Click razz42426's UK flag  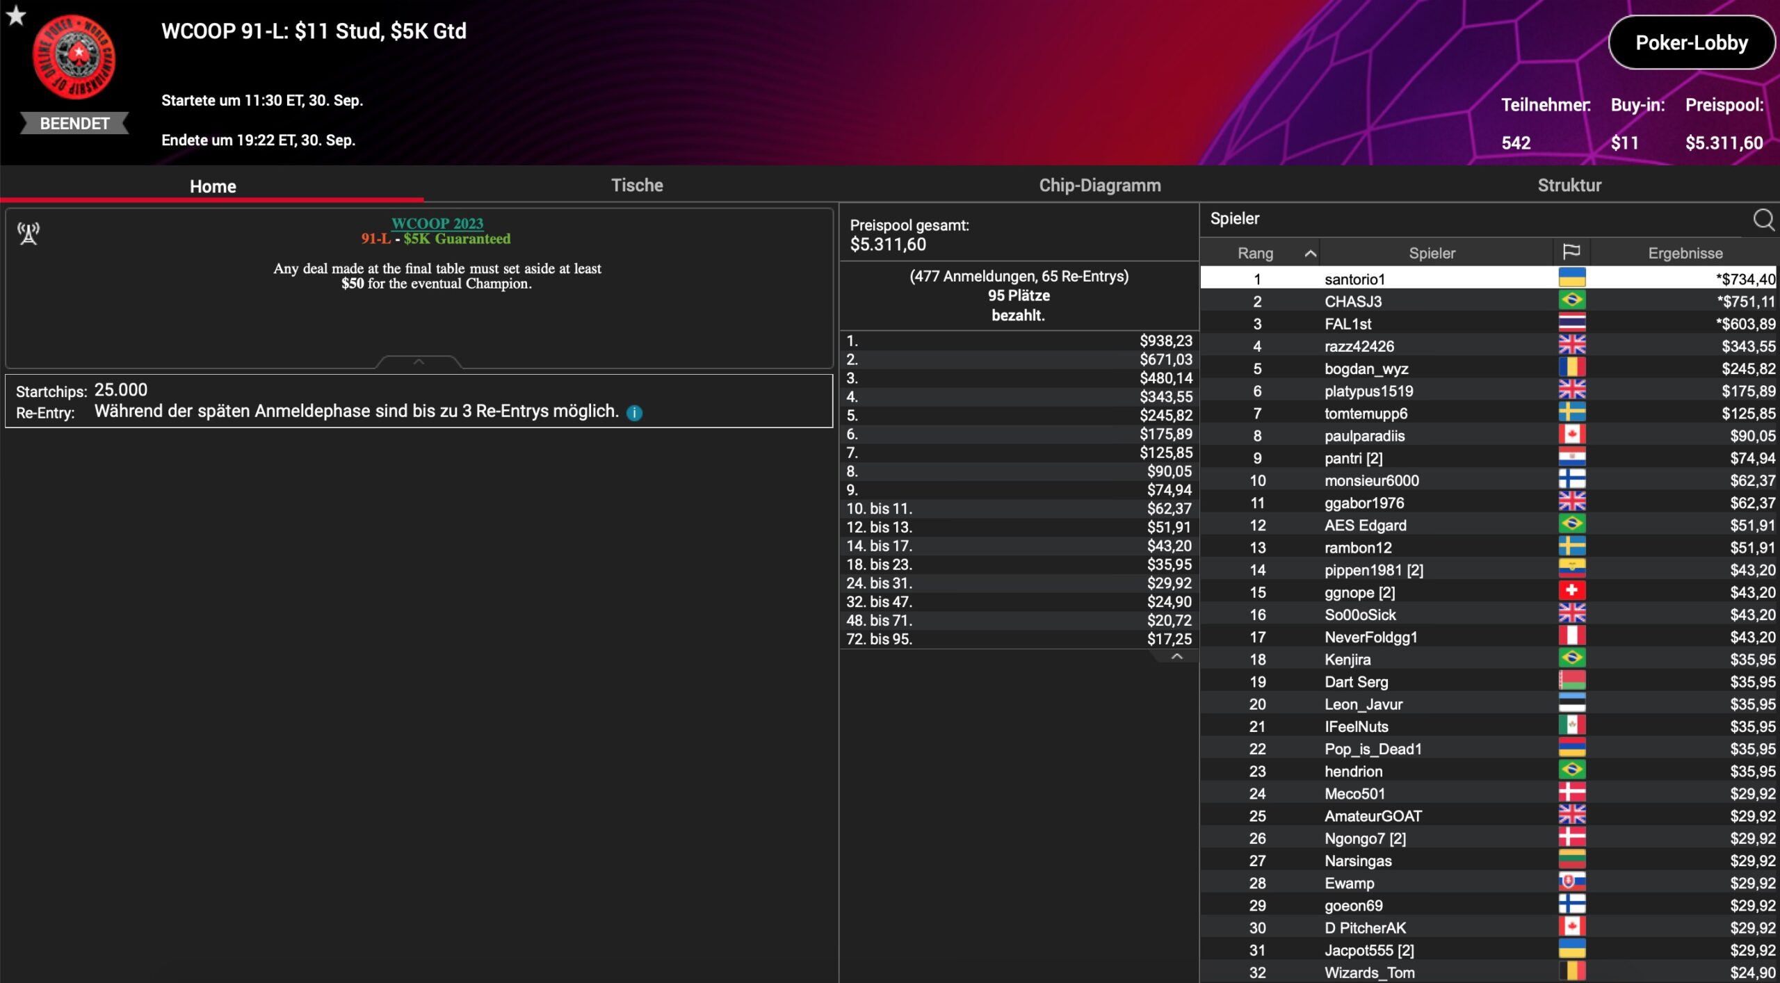(x=1571, y=345)
